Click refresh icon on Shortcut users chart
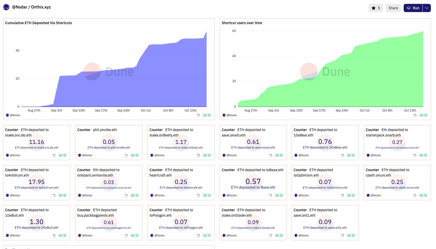Image resolution: width=436 pixels, height=249 pixels. point(415,115)
